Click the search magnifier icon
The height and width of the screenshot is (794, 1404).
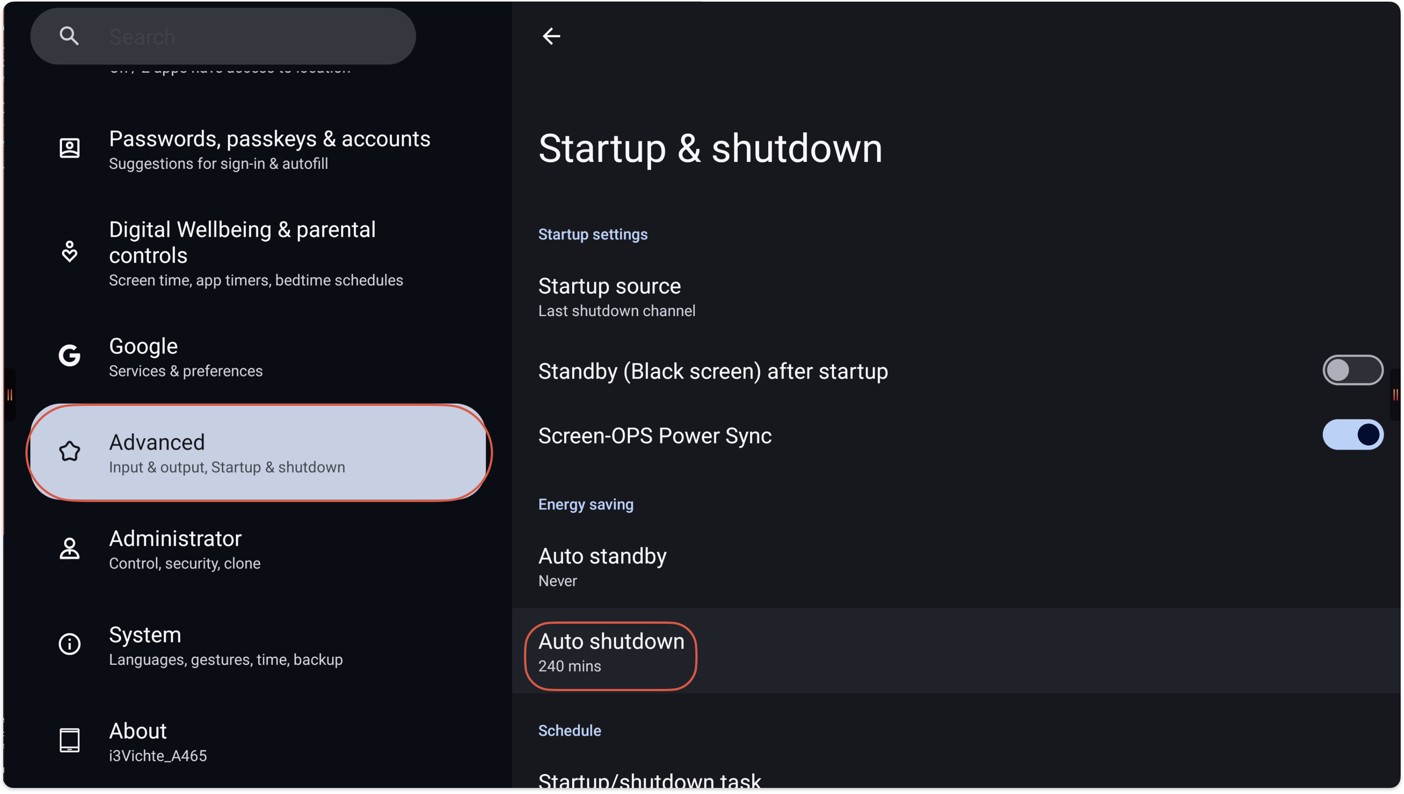tap(69, 36)
